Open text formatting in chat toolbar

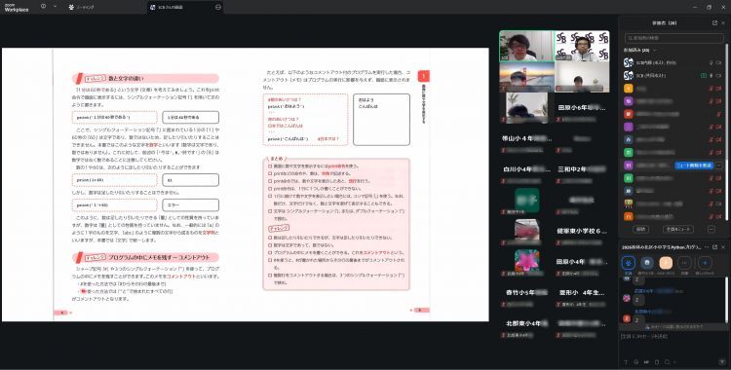(x=626, y=362)
